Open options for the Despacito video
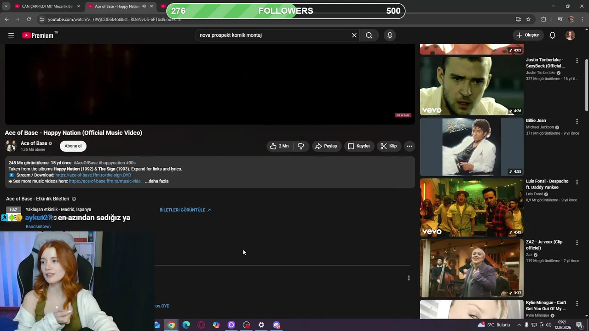589x331 pixels. [577, 182]
